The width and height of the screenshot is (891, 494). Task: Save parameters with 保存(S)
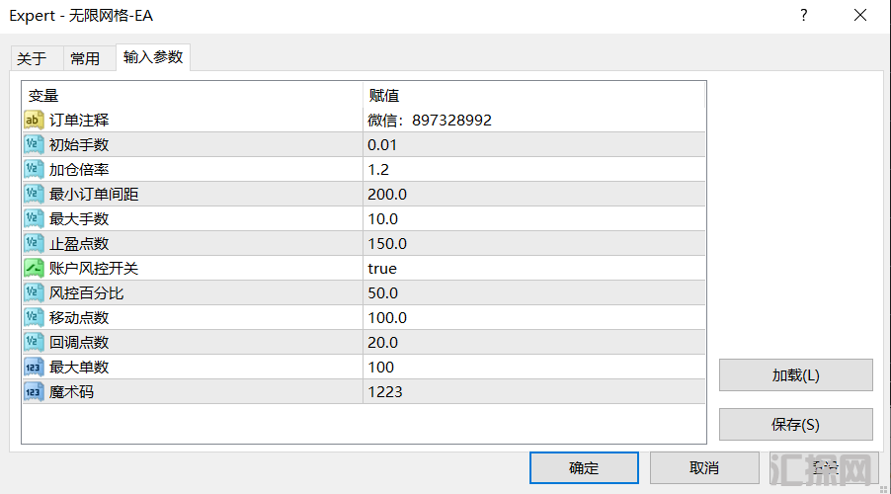(795, 425)
